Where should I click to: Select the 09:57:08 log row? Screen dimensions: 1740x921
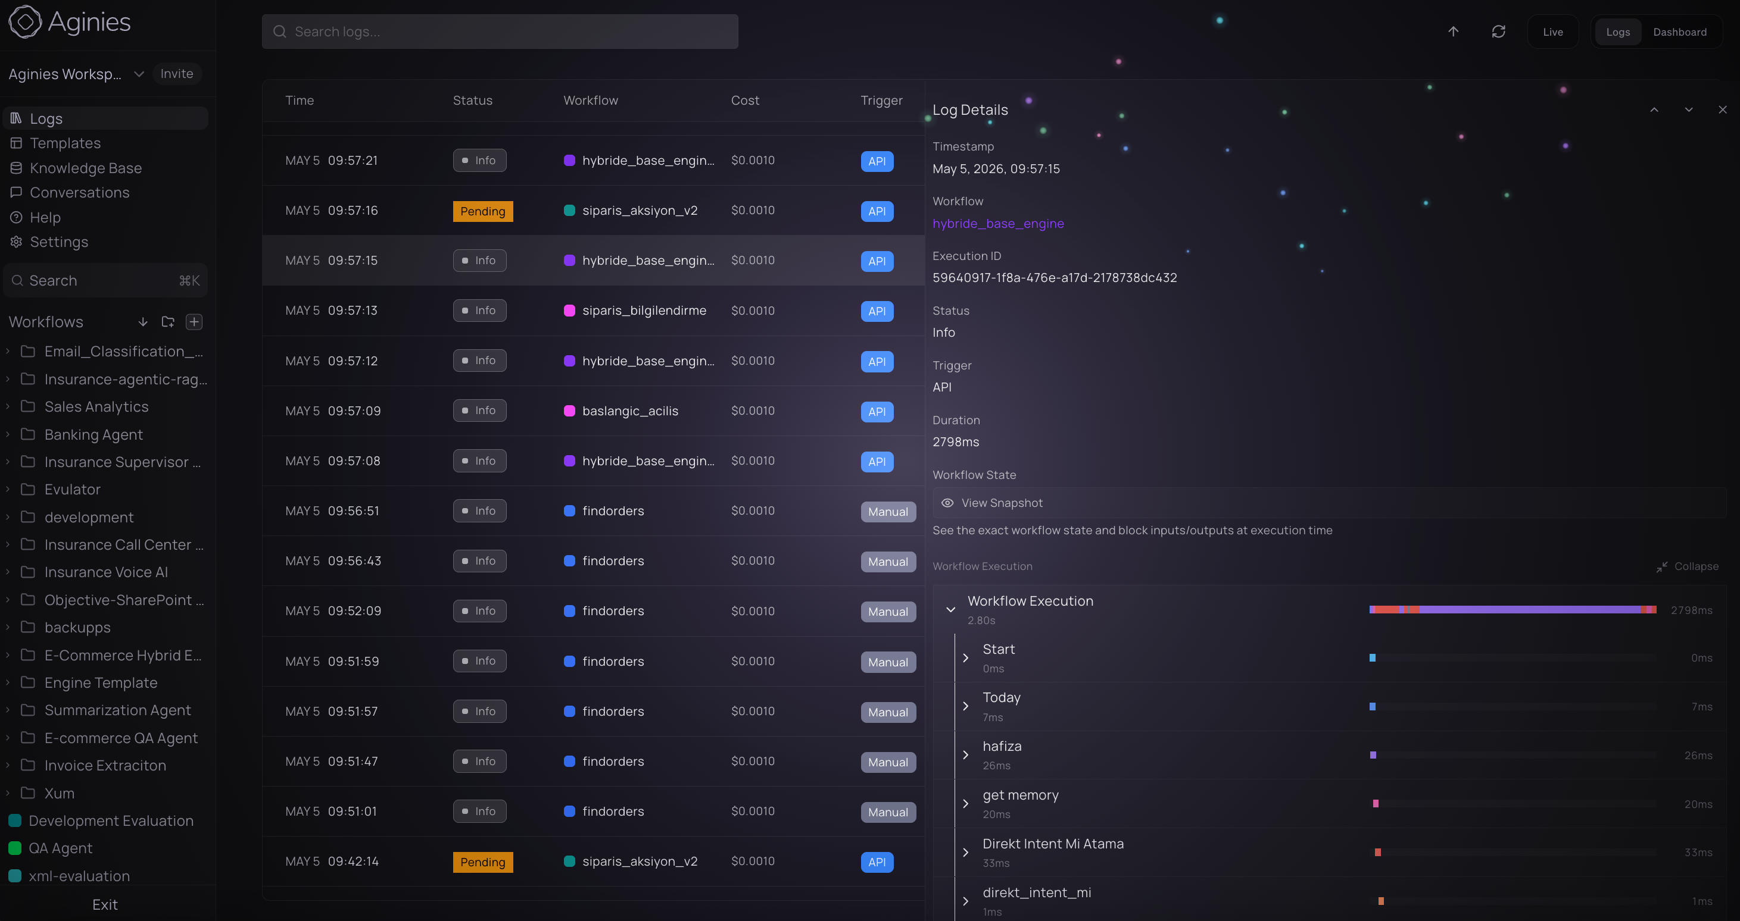coord(593,461)
